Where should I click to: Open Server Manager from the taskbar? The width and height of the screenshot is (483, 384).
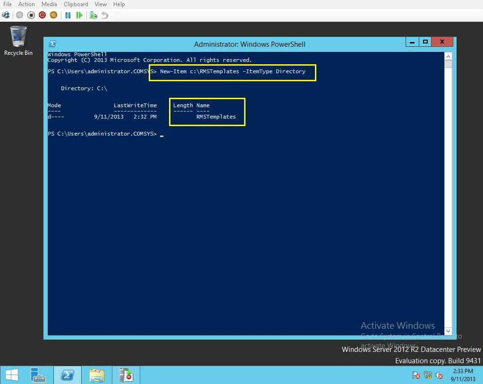coord(38,375)
